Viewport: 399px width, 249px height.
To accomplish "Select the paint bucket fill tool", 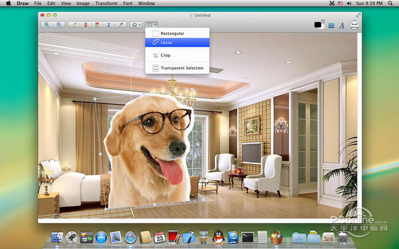I will click(x=97, y=24).
